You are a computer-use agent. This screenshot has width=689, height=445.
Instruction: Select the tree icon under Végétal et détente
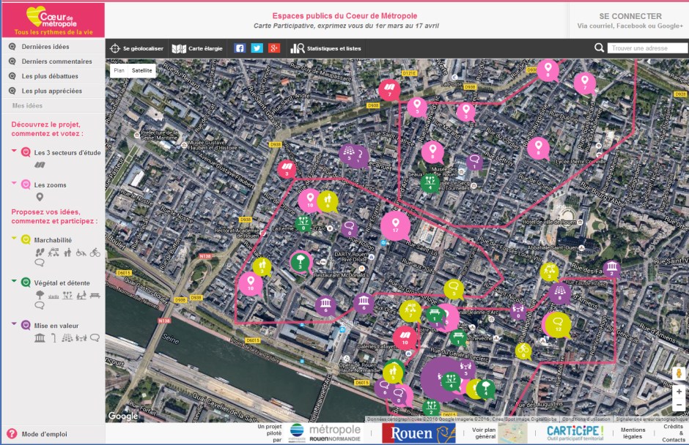tap(40, 295)
